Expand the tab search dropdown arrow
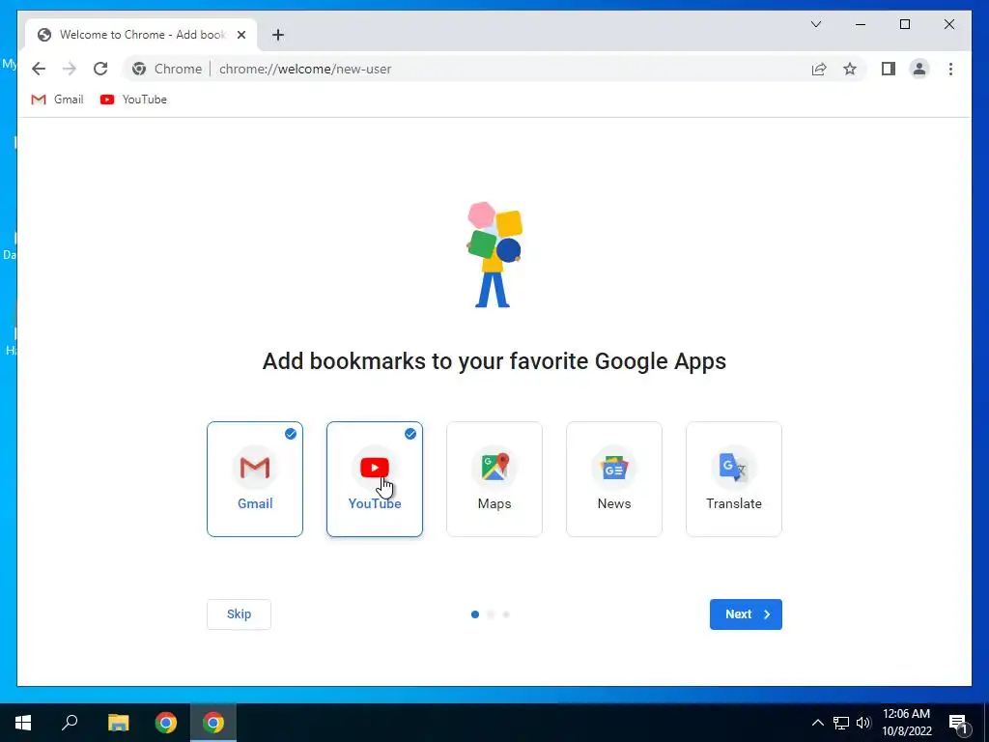 [x=815, y=24]
